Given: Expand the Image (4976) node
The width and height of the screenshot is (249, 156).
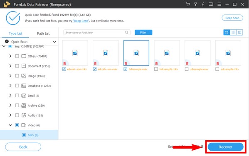Looking at the screenshot, I should 10,76.
